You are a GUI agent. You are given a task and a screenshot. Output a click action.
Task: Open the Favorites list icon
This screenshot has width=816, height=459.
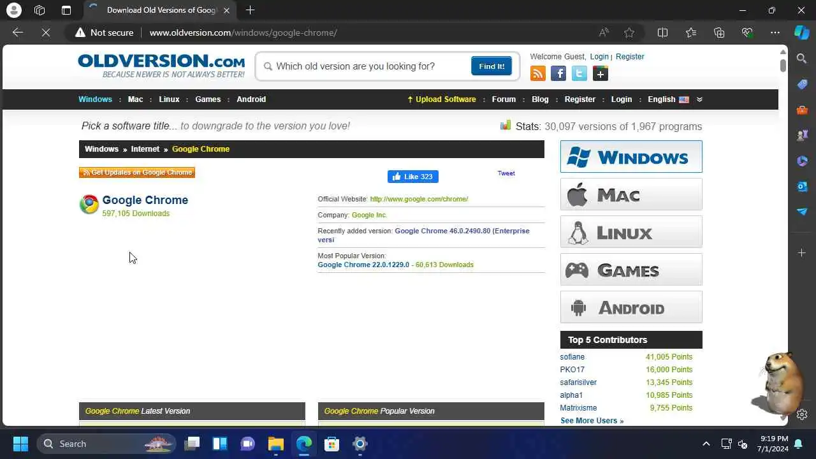pos(691,33)
